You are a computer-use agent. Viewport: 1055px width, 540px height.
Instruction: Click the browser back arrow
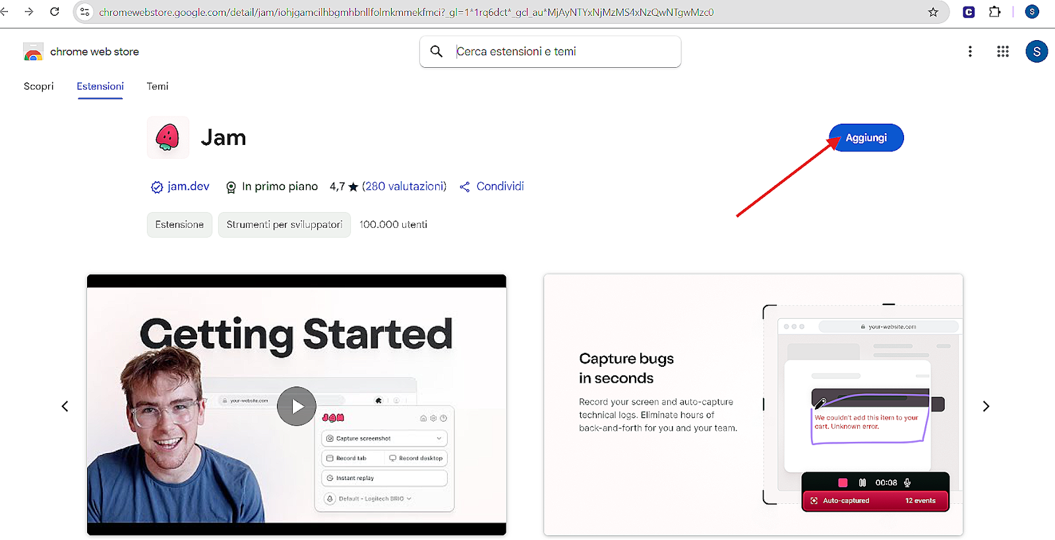click(x=4, y=12)
